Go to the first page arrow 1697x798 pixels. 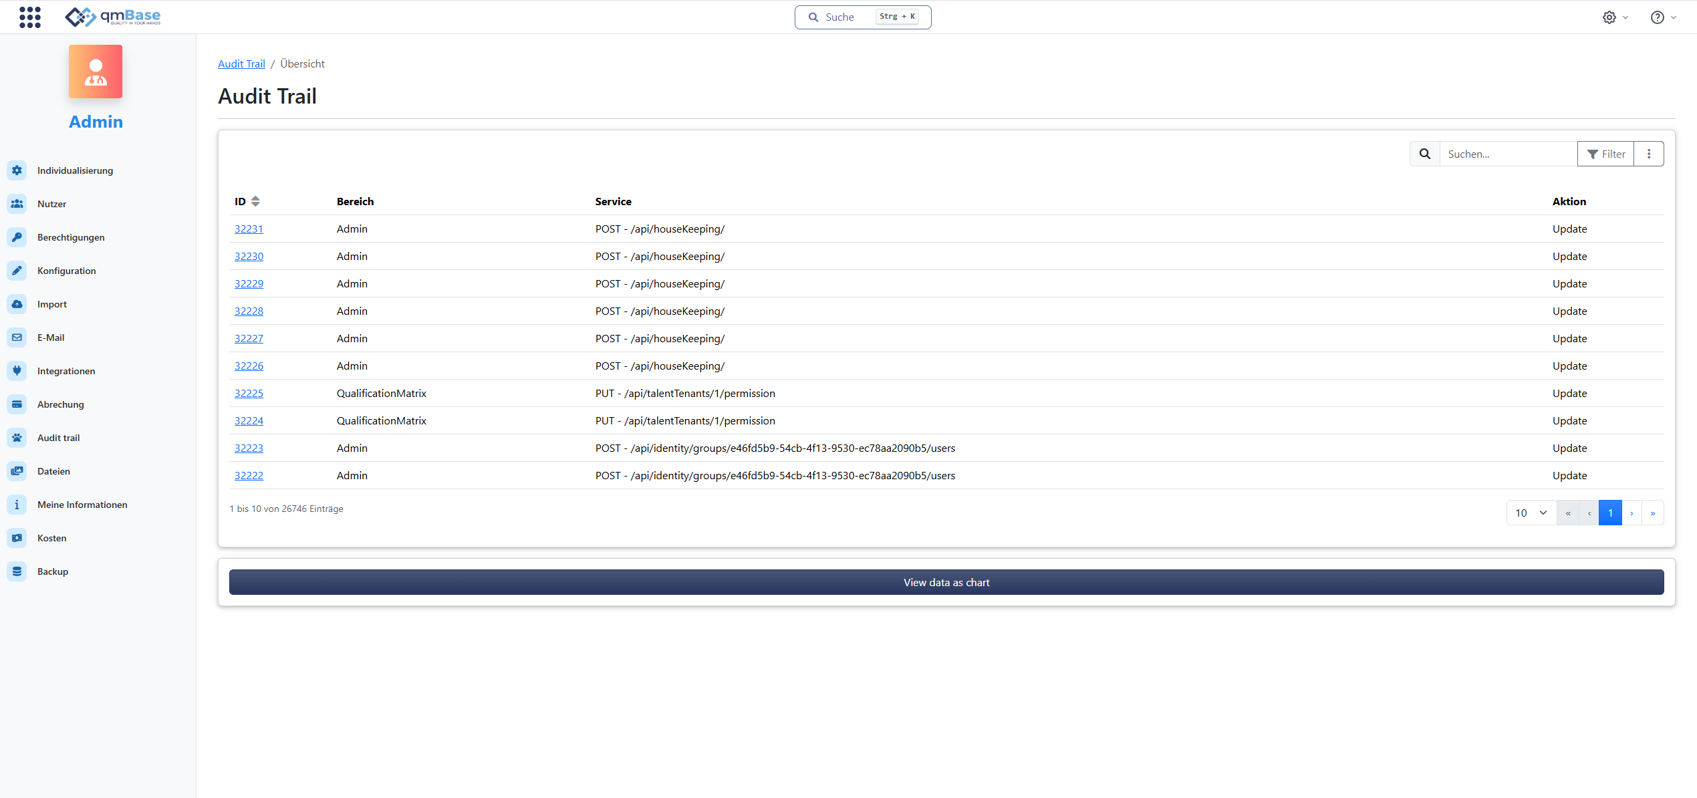(x=1568, y=513)
